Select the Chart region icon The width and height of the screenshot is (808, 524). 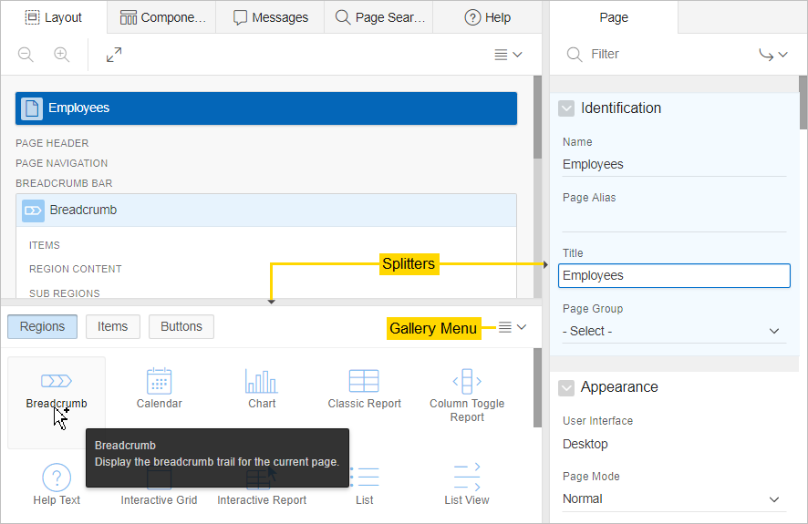[x=262, y=382]
